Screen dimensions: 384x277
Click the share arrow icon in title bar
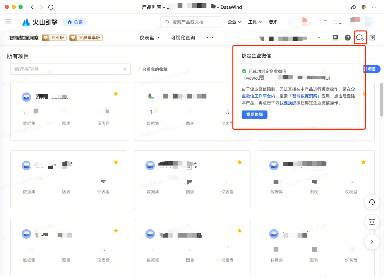(353, 7)
